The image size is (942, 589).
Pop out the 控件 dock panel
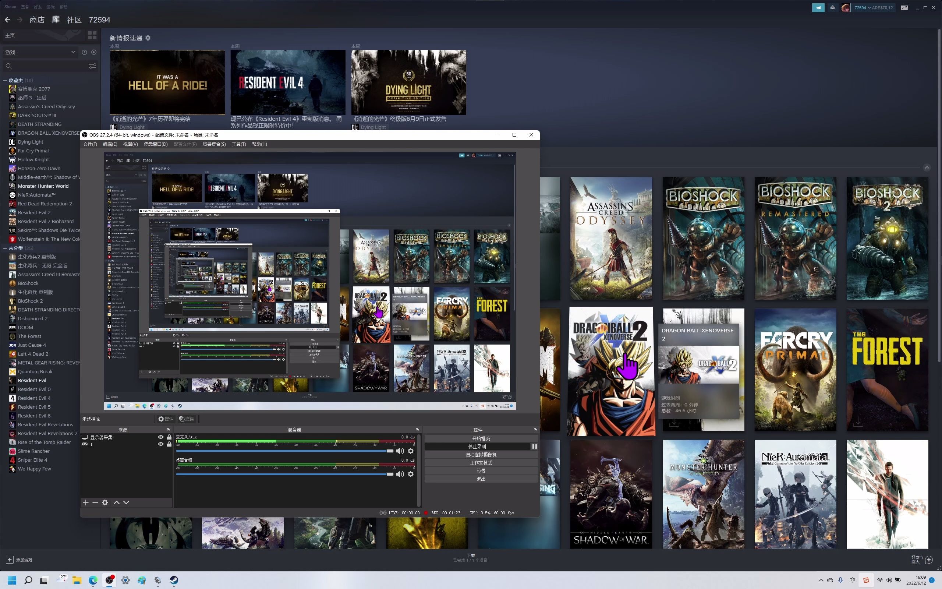(535, 430)
